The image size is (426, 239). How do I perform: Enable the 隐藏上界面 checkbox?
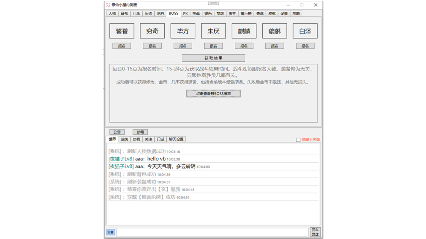(x=298, y=139)
